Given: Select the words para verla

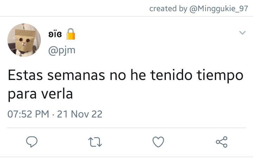Looking at the screenshot, I should point(40,94).
